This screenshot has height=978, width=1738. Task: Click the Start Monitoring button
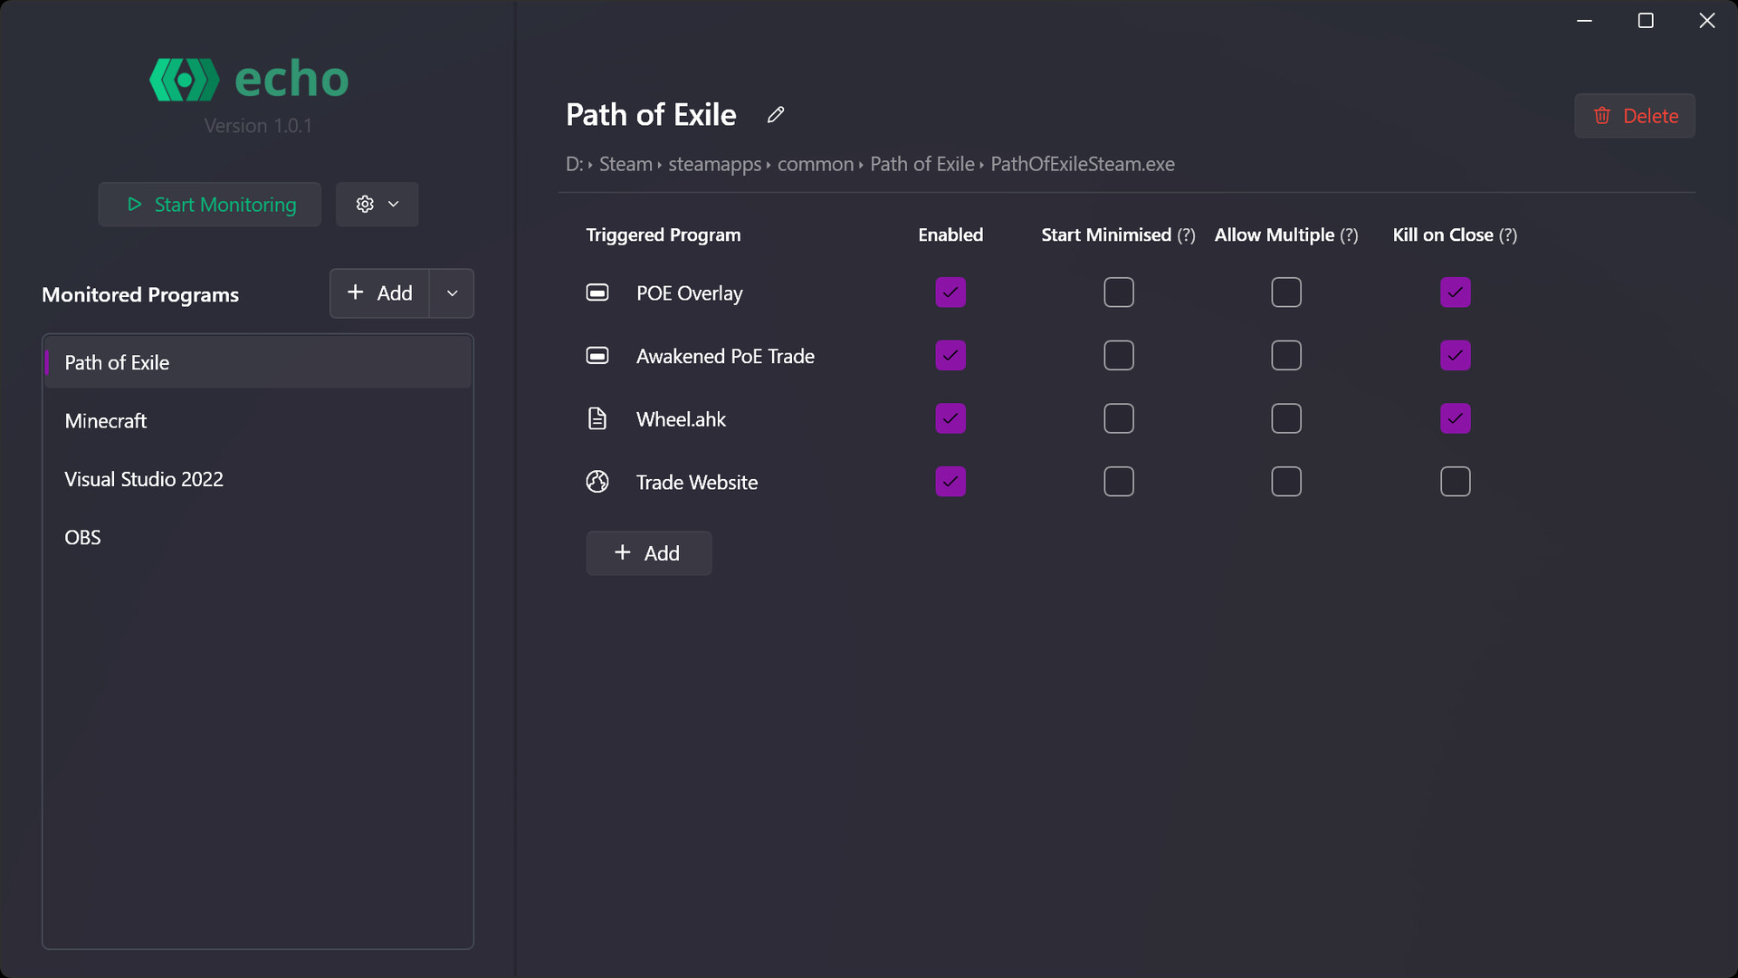(209, 205)
